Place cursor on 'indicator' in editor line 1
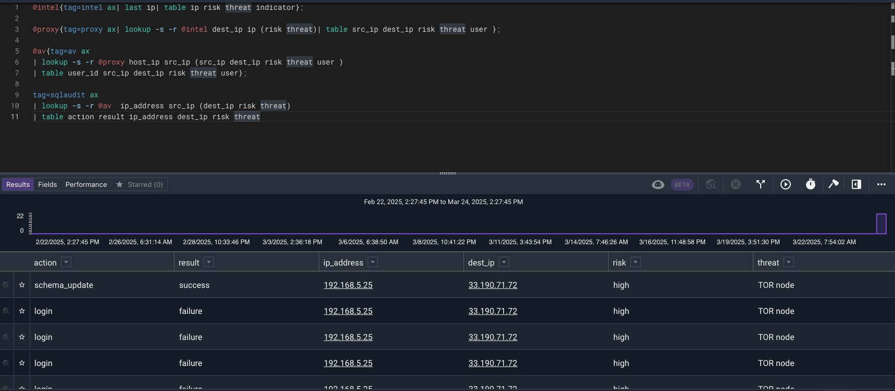895x391 pixels. (275, 8)
